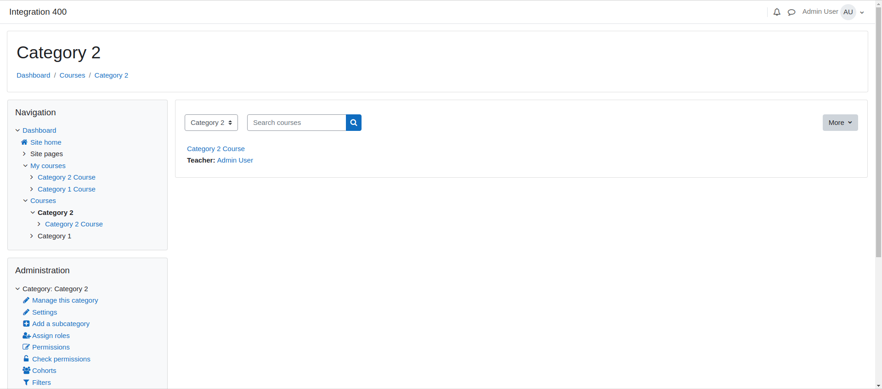Select Site pages tree item
Image resolution: width=882 pixels, height=389 pixels.
(46, 154)
